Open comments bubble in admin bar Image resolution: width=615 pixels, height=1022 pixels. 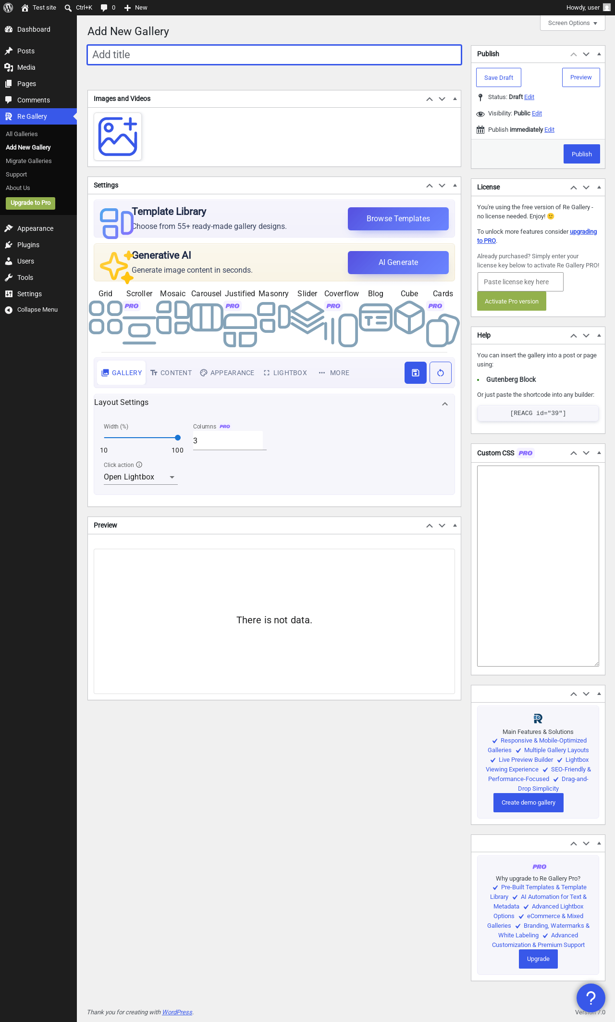pyautogui.click(x=108, y=8)
